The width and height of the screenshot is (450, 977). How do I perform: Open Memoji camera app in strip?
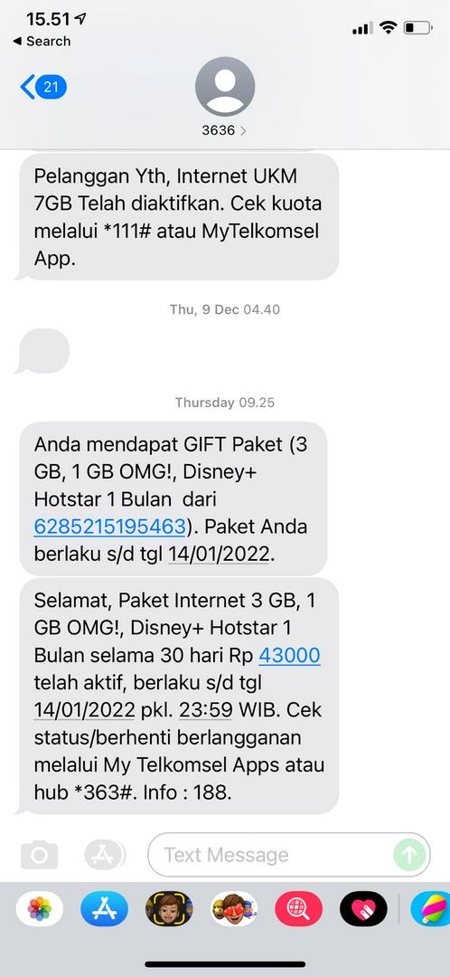pyautogui.click(x=169, y=908)
